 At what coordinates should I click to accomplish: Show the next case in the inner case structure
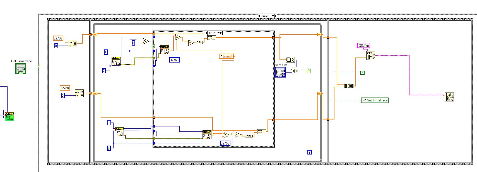point(221,33)
